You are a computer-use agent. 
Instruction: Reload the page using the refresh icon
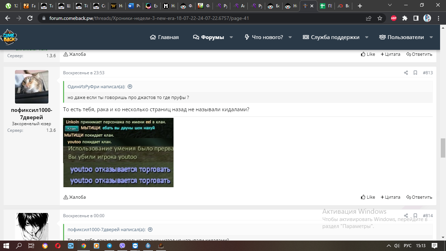(30, 18)
